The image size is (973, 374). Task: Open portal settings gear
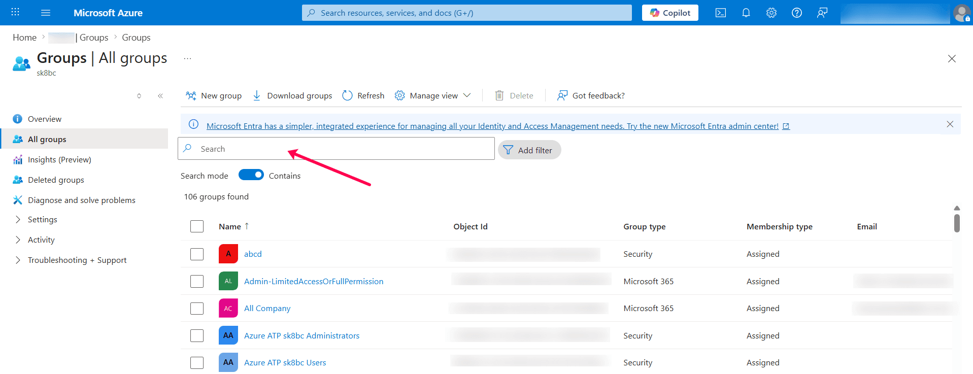pos(771,13)
